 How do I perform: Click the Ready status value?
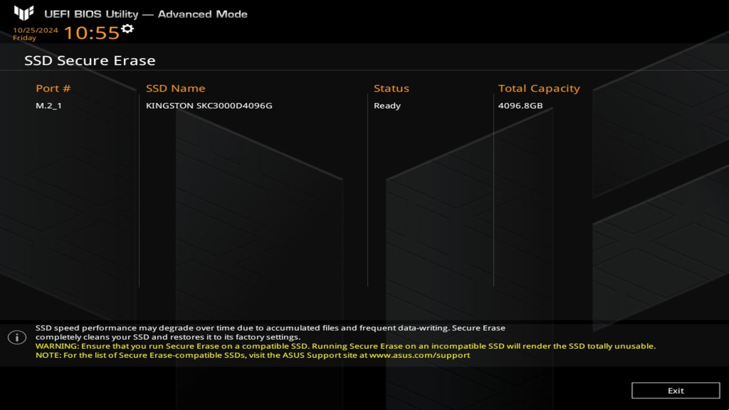pos(387,105)
